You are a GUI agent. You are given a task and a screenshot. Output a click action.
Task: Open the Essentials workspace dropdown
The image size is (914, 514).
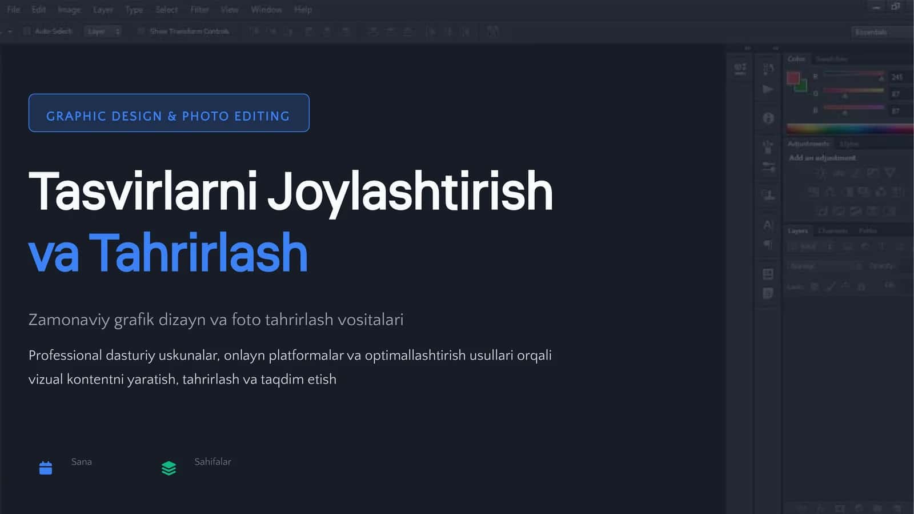[x=881, y=32]
